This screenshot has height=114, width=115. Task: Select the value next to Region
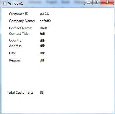pos(42,60)
